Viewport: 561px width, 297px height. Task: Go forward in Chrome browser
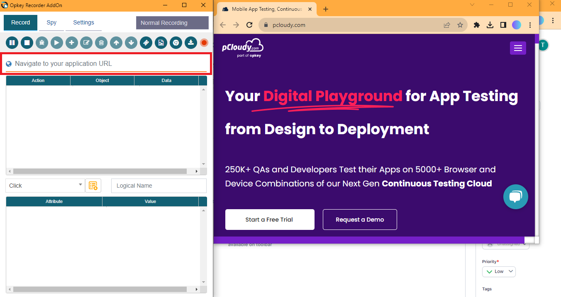click(236, 25)
